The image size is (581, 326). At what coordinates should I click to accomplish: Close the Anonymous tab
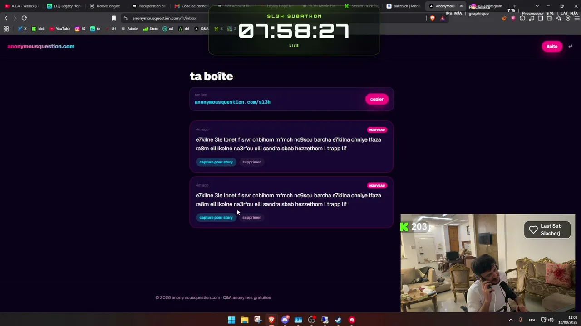(x=461, y=6)
